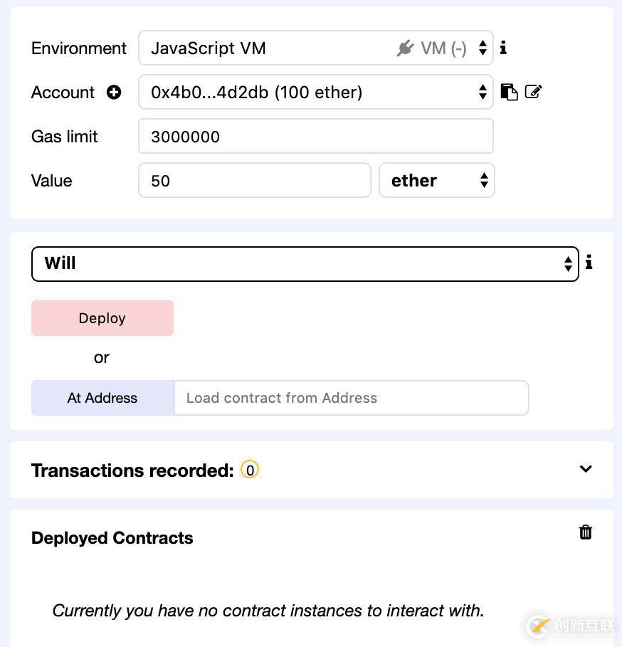The width and height of the screenshot is (622, 647).
Task: Click the VM plug icon
Action: point(406,48)
